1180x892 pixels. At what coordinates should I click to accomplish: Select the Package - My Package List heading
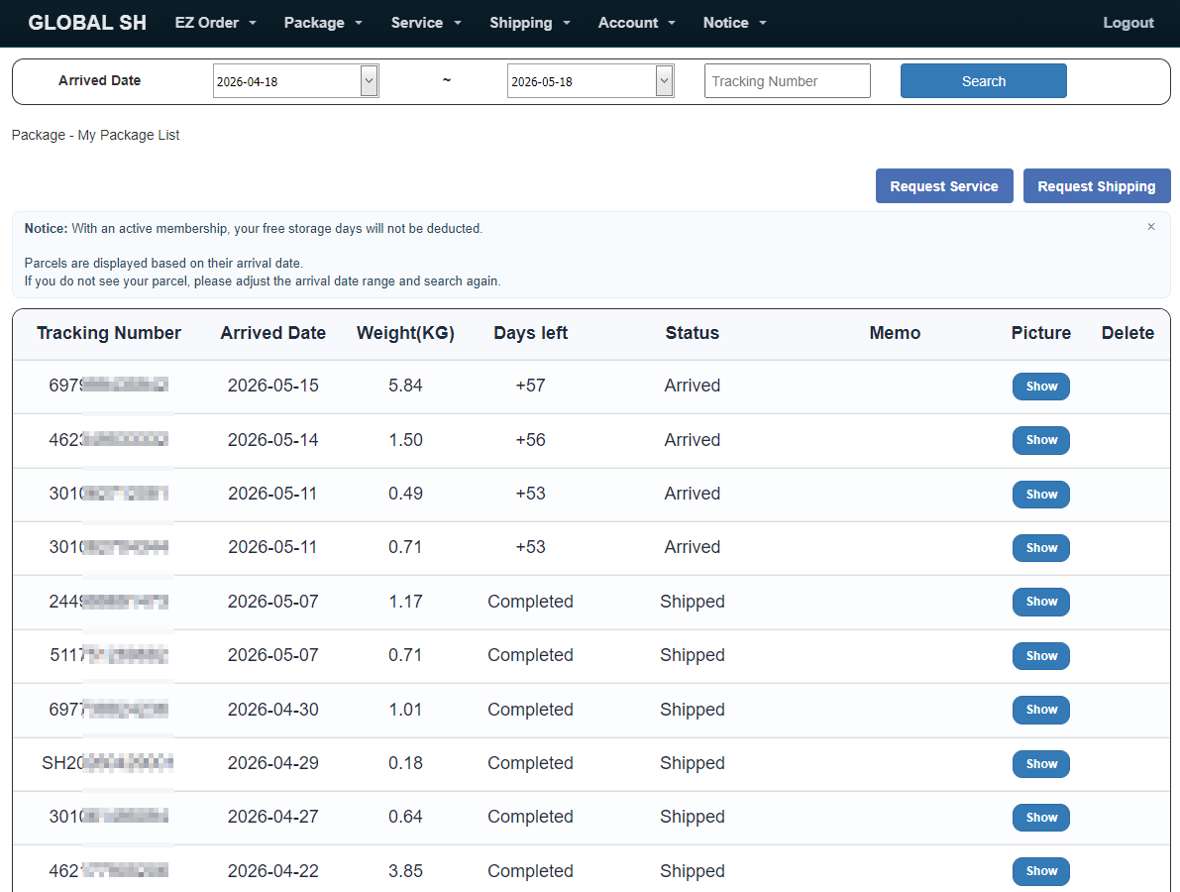click(95, 135)
